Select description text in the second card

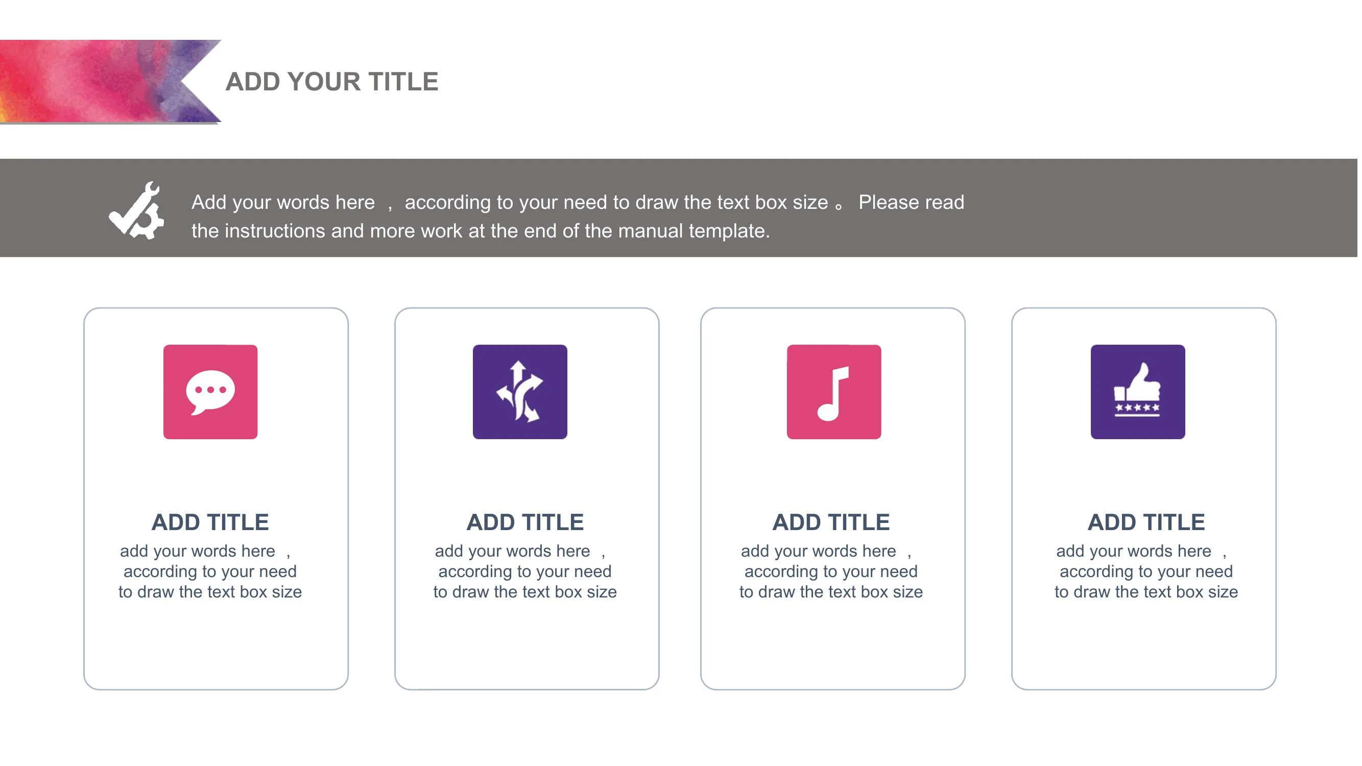pos(525,571)
